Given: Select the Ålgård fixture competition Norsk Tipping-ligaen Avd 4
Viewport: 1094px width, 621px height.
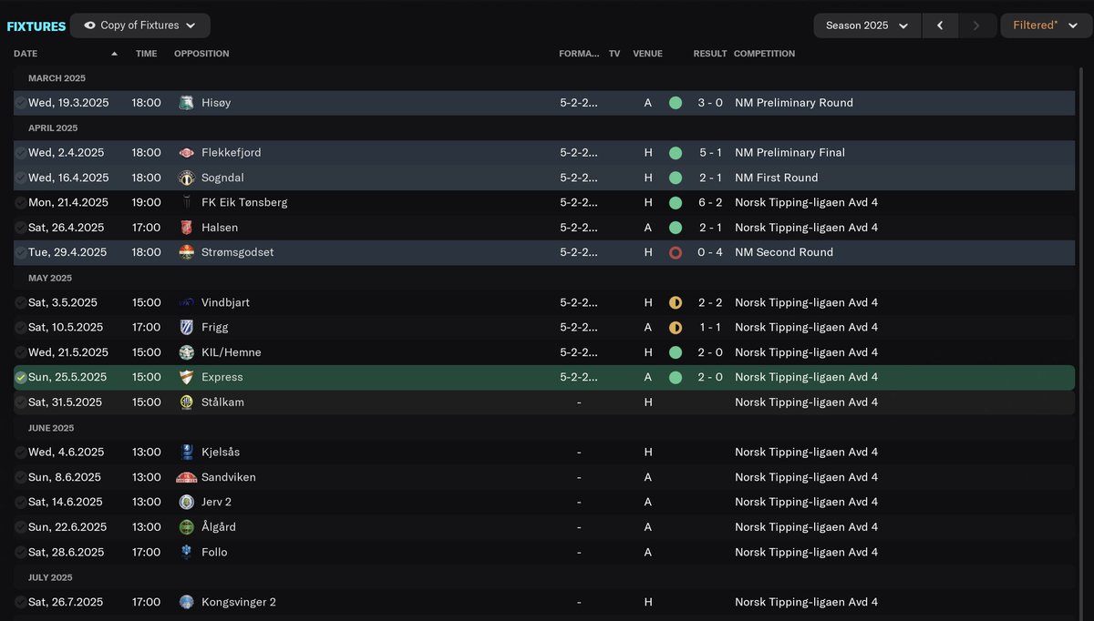Looking at the screenshot, I should point(806,527).
